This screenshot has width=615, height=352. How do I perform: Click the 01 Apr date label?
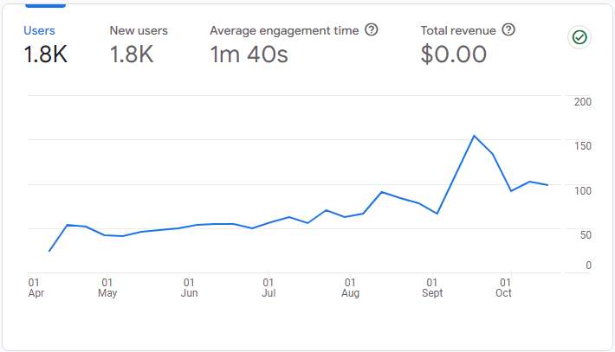(36, 287)
